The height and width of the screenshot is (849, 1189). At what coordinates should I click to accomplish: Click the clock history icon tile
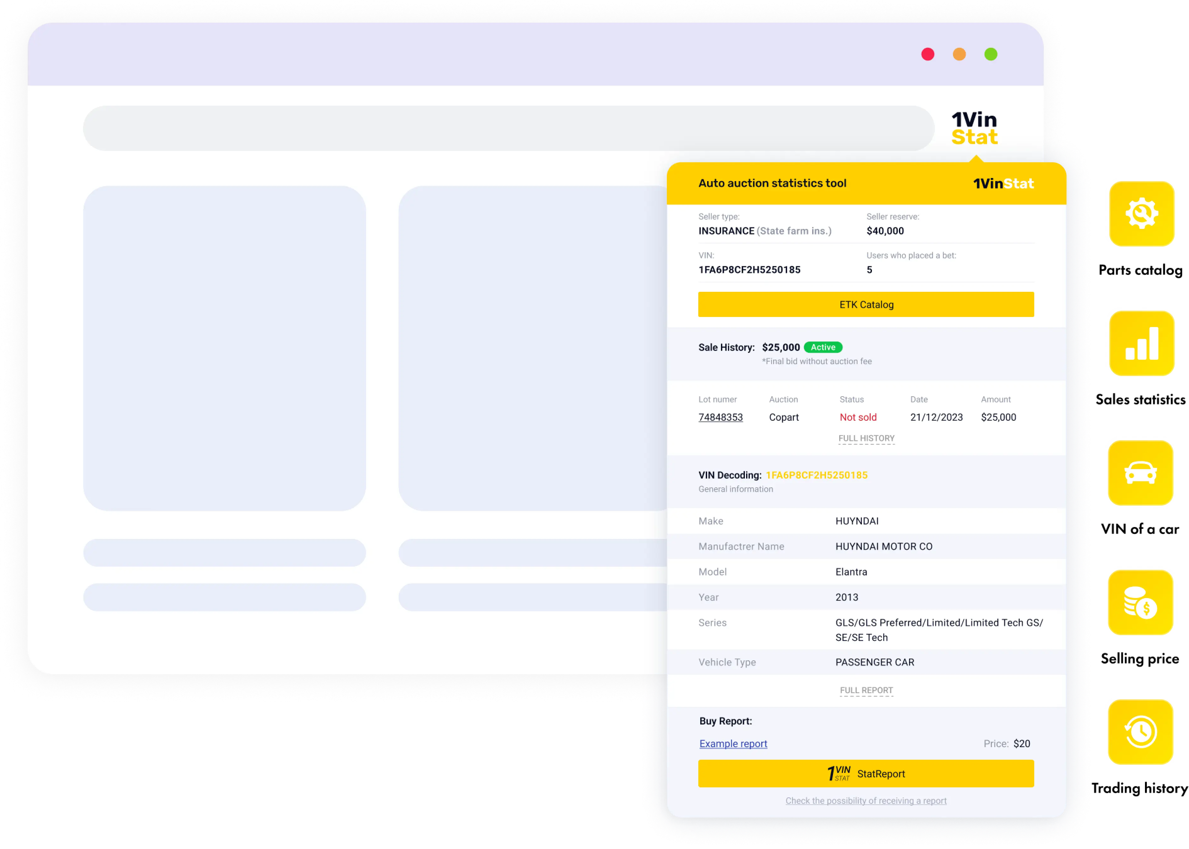coord(1140,731)
